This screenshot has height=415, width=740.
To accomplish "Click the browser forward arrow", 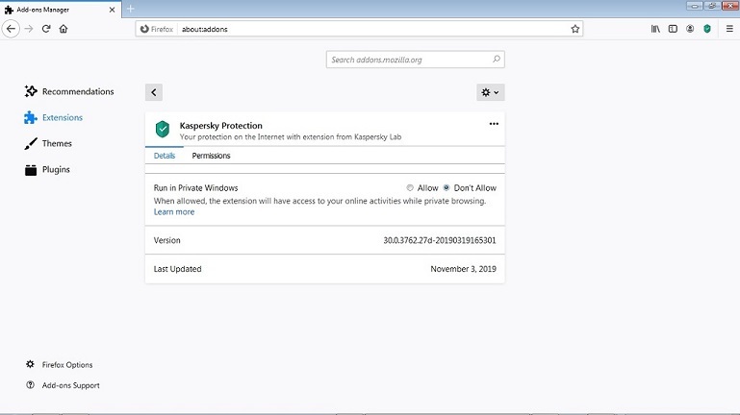I will (x=29, y=29).
